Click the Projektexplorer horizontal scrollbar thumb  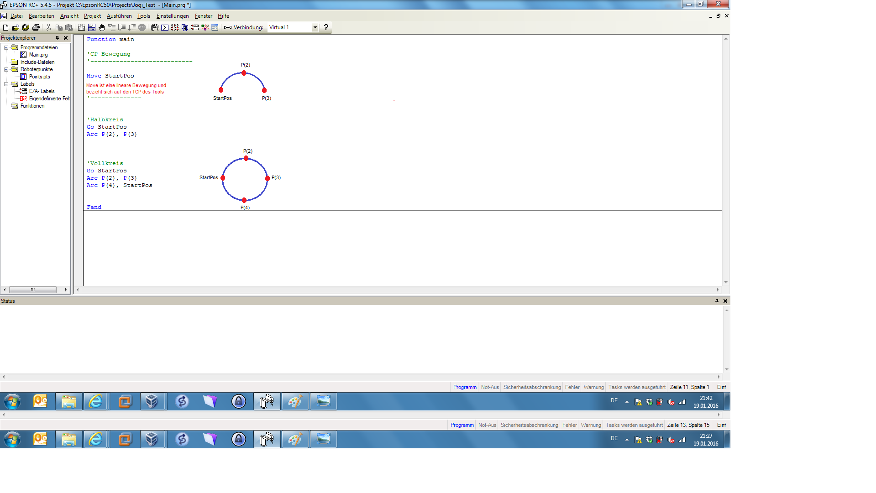32,290
